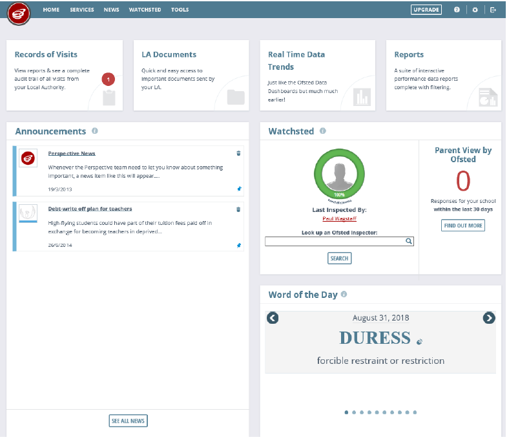Click the logout icon in the header
This screenshot has height=444, width=509.
point(493,10)
